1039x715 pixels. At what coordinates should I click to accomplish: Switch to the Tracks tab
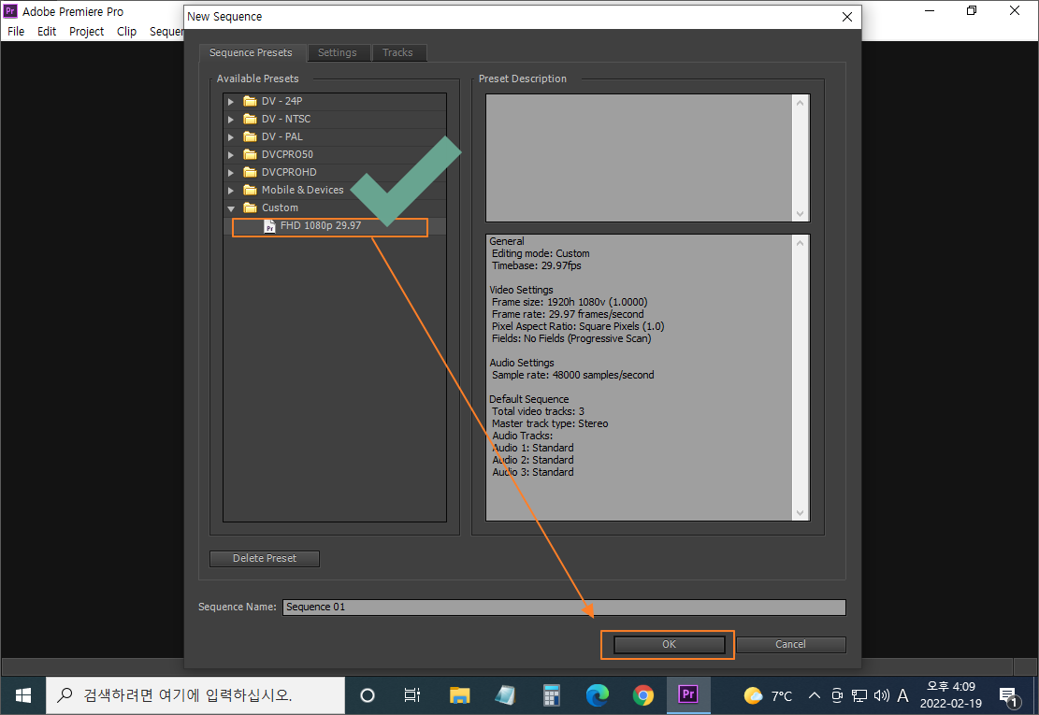point(397,52)
